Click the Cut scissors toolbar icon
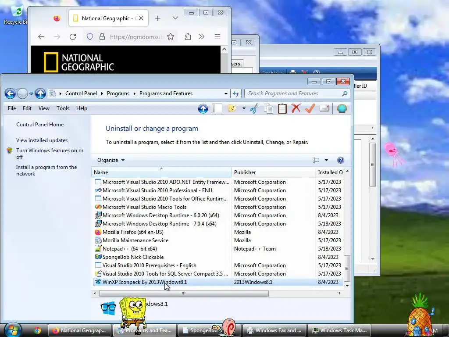Viewport: 449px width, 337px height. point(254,108)
